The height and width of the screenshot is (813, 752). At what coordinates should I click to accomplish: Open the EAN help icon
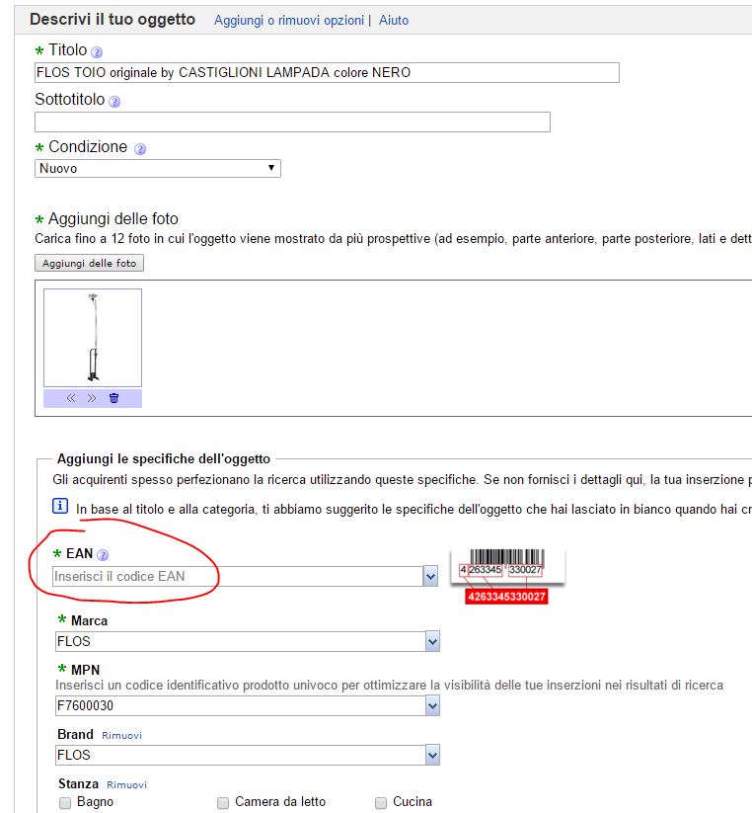[103, 555]
